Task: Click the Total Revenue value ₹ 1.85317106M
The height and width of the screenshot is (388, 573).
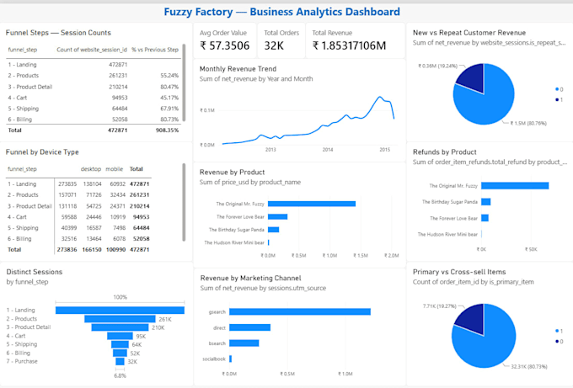Action: 349,45
